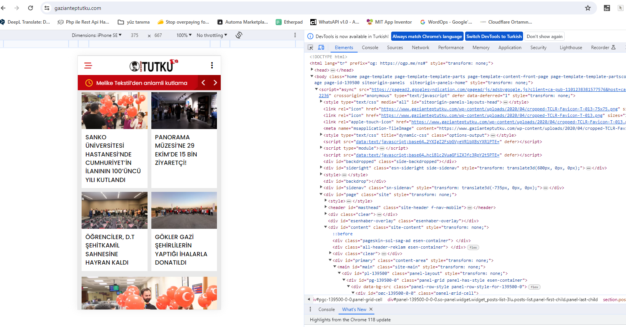The height and width of the screenshot is (327, 626).
Task: Expand the header masthead node
Action: [326, 207]
